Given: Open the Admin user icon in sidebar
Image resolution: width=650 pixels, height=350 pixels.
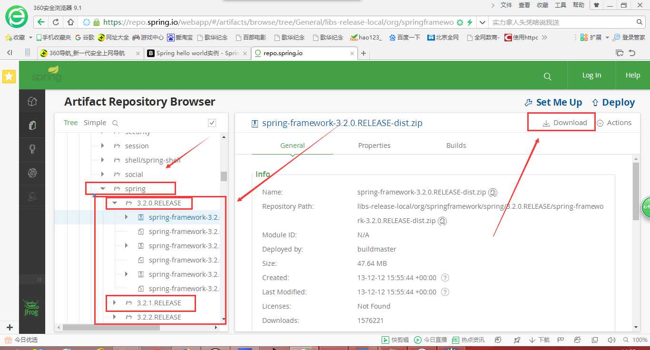Looking at the screenshot, I should (32, 196).
